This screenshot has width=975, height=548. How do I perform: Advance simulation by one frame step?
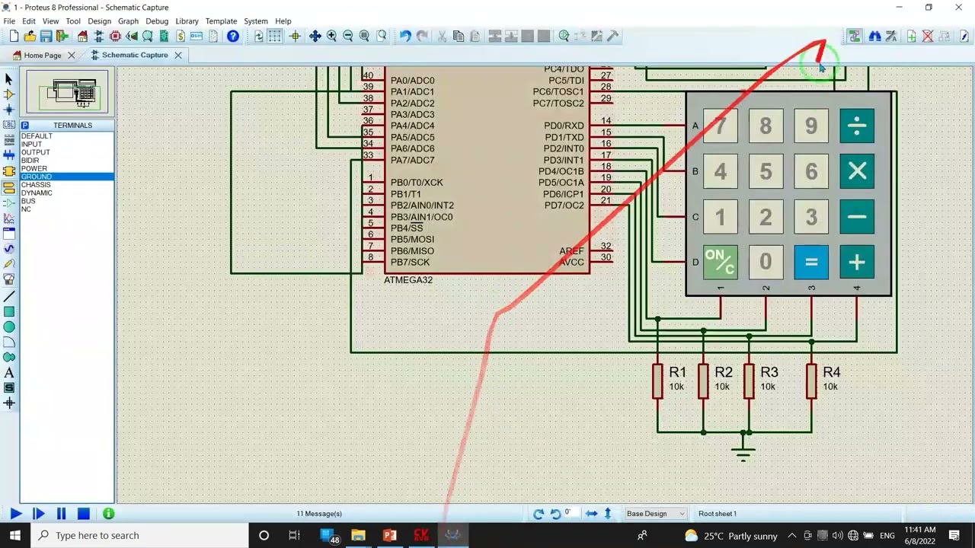coord(38,514)
